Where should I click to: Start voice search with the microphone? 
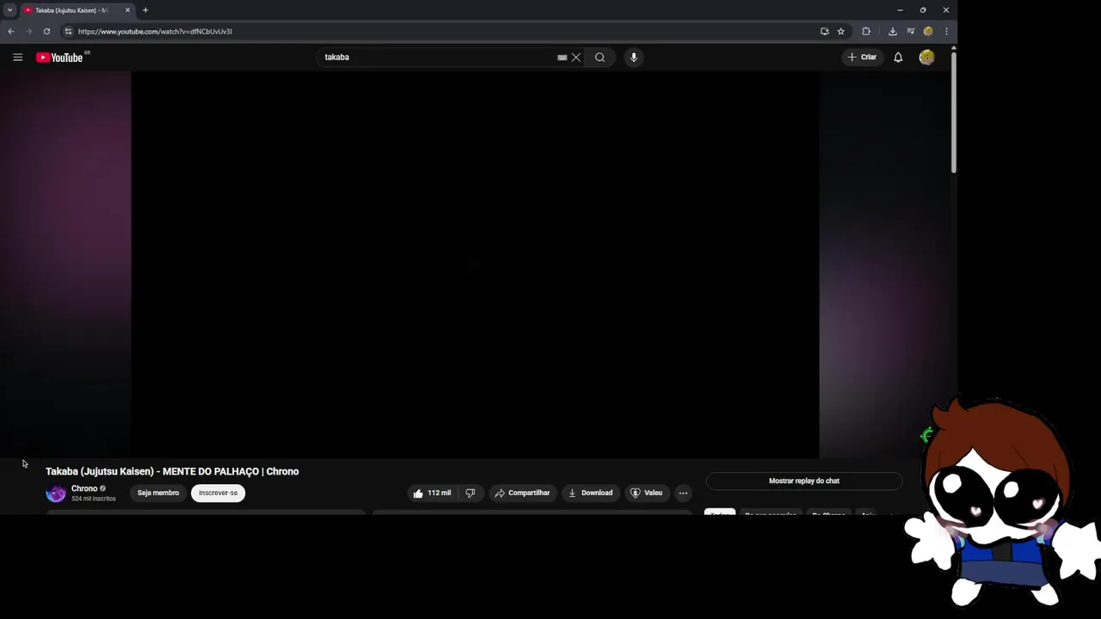(x=633, y=58)
